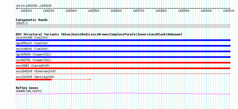Click the blue gain bar under dgv655n100

(123, 46)
